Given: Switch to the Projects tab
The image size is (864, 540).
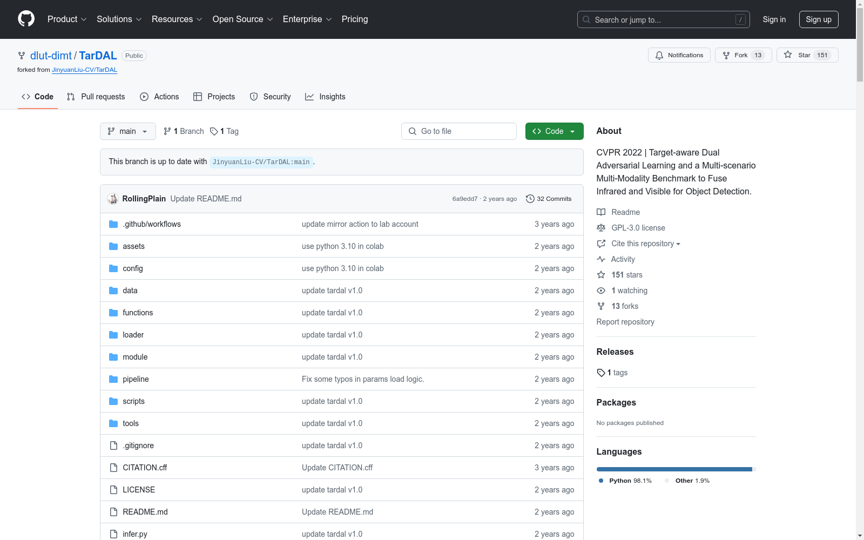Looking at the screenshot, I should 214,97.
